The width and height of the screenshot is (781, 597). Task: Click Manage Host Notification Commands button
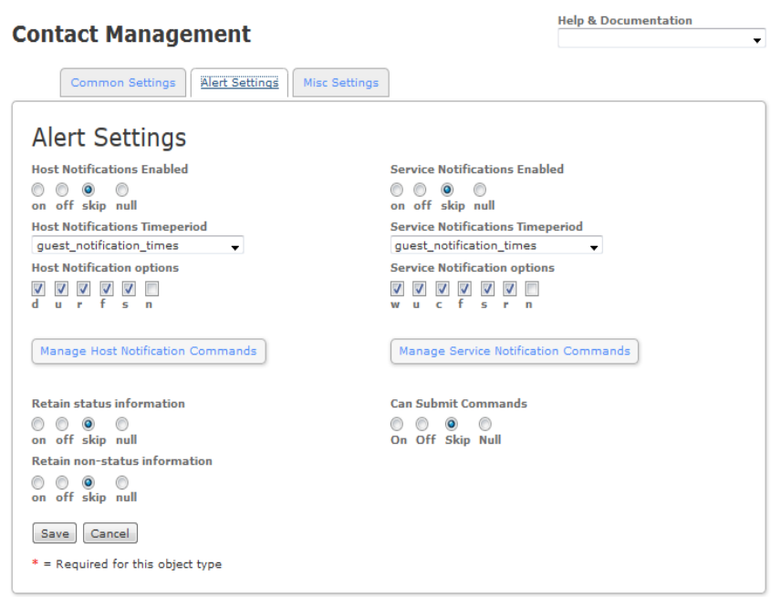point(149,351)
